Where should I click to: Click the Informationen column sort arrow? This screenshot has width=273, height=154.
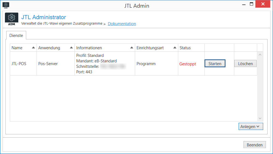[132, 48]
